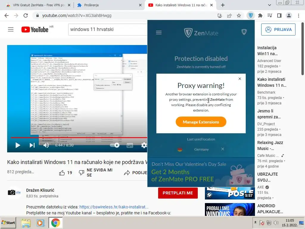Image resolution: width=305 pixels, height=229 pixels.
Task: Play the video
Action: click(x=18, y=145)
